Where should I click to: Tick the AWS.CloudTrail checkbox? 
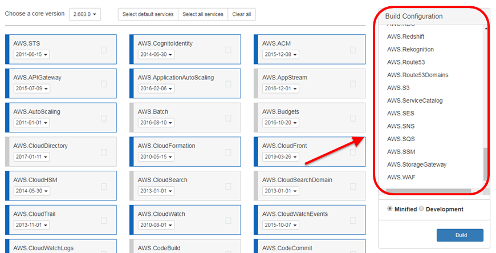[x=104, y=220]
